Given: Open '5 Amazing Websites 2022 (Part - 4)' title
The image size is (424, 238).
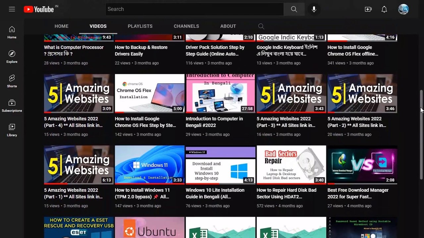Looking at the screenshot, I should pos(73,122).
